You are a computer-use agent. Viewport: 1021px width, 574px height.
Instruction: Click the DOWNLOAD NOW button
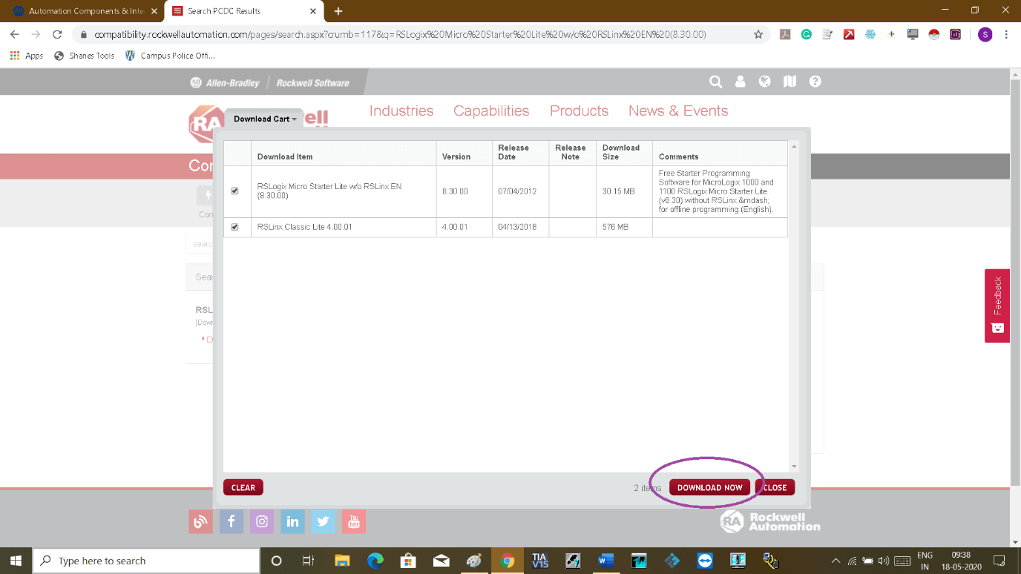(709, 487)
